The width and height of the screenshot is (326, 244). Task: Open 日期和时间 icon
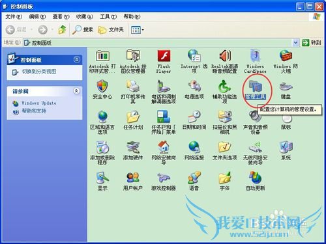click(194, 116)
